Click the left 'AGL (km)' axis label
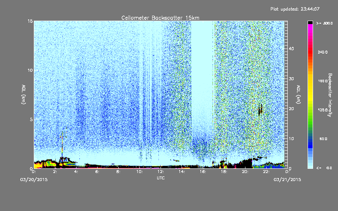This screenshot has height=211, width=338. 24,94
